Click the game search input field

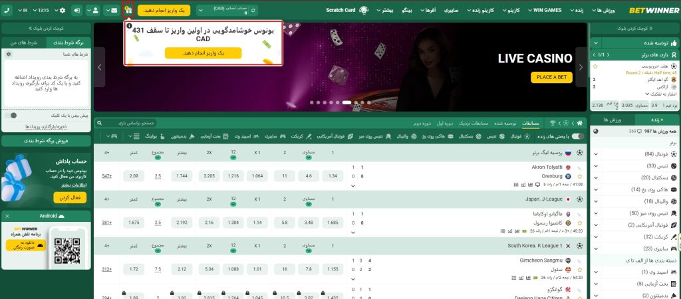click(130, 123)
